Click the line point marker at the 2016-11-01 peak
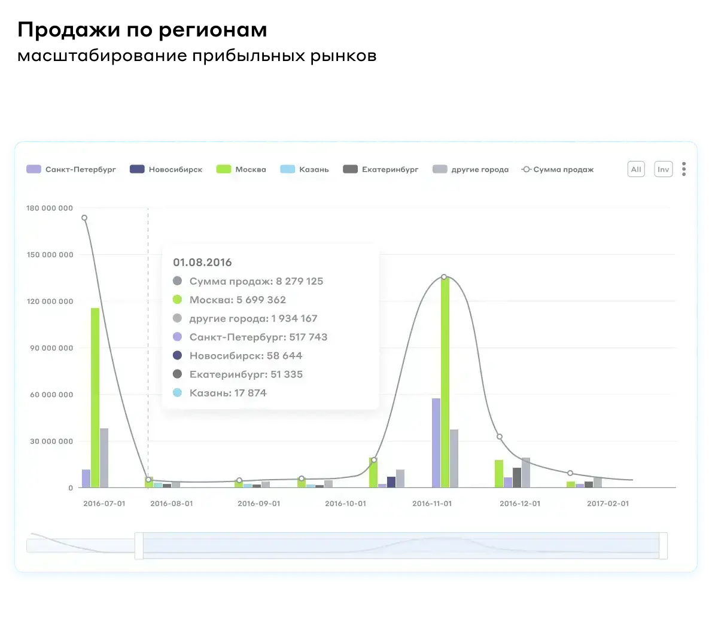712x628 pixels. (x=444, y=277)
